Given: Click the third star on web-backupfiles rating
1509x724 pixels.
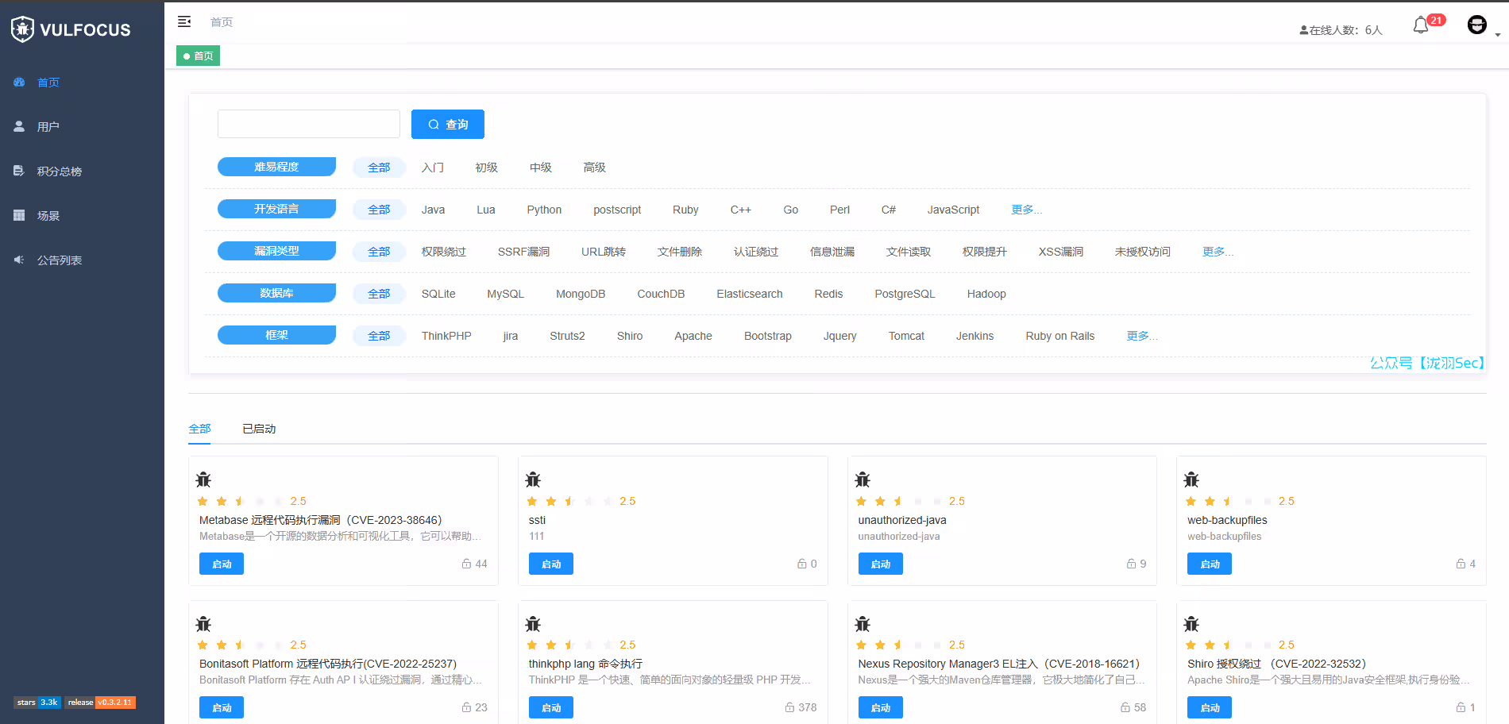Looking at the screenshot, I should pos(1228,501).
